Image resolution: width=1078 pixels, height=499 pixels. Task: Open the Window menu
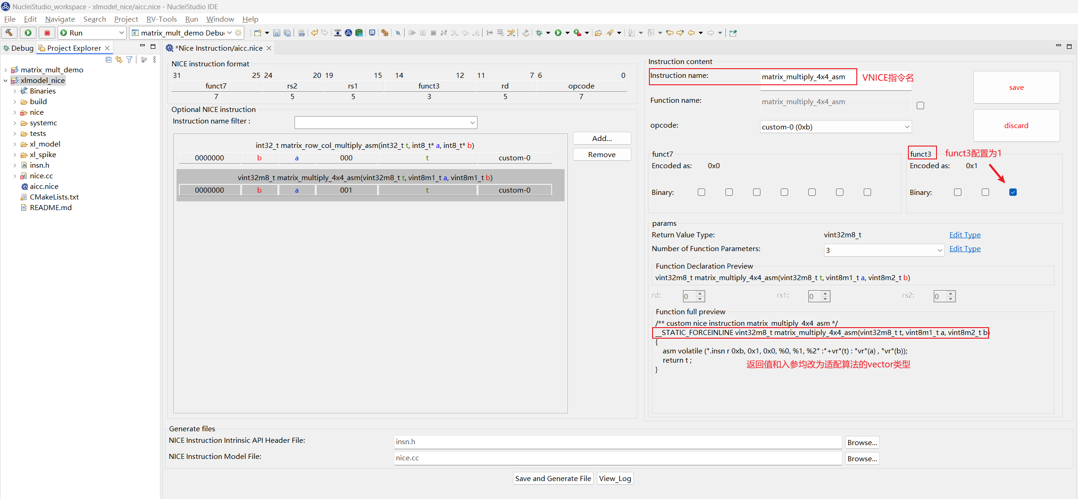(x=220, y=19)
